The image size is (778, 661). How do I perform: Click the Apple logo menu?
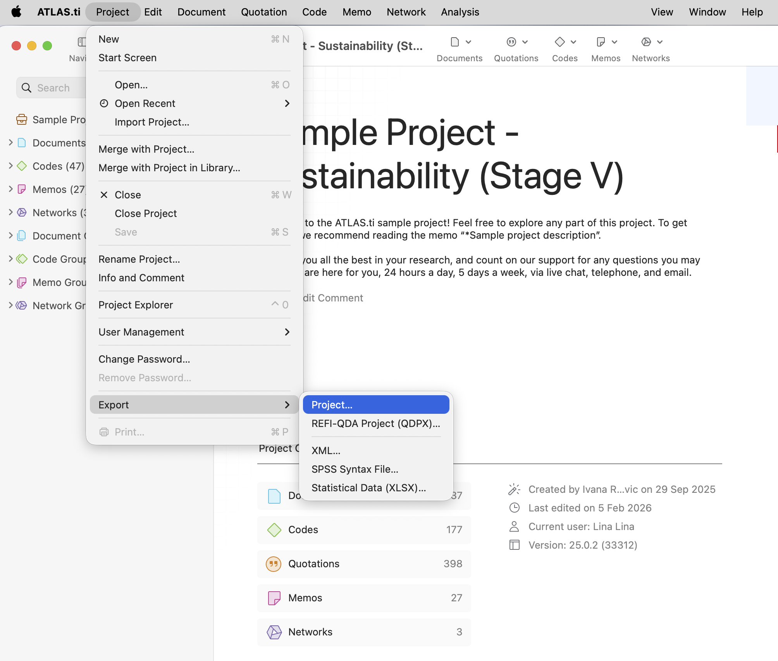click(16, 12)
